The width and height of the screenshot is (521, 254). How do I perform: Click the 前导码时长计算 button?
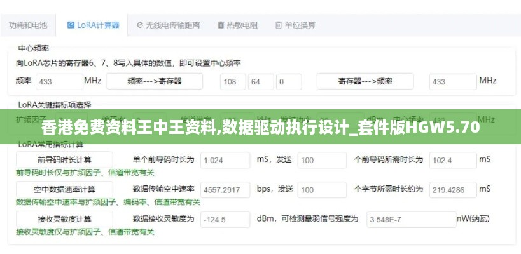tap(64, 160)
